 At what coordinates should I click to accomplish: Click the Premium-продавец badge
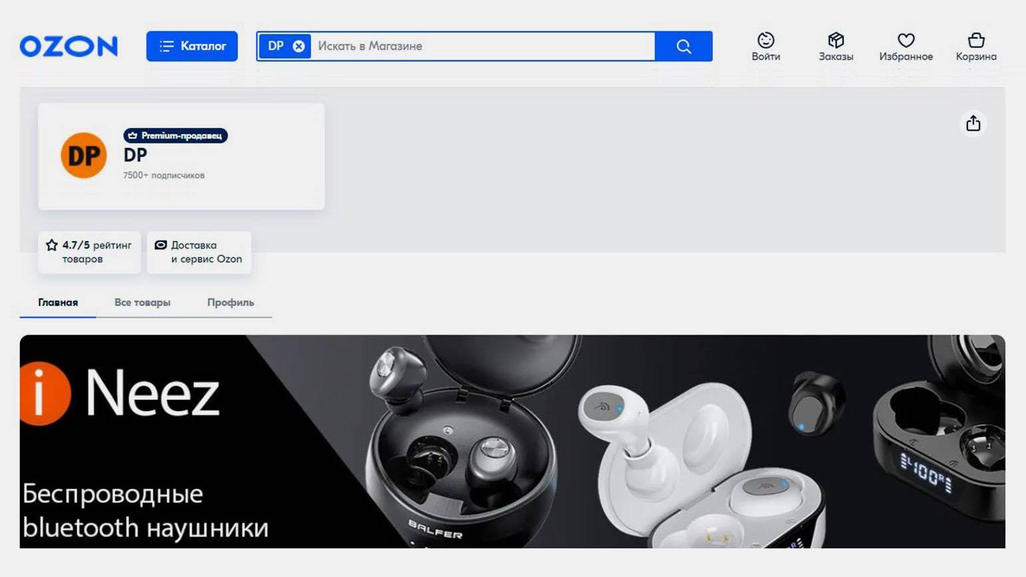click(175, 135)
